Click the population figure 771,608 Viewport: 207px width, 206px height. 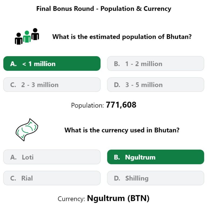click(121, 105)
